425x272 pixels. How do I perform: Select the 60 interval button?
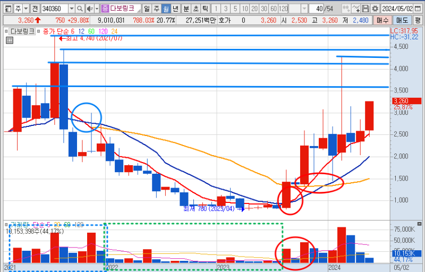tap(274, 9)
